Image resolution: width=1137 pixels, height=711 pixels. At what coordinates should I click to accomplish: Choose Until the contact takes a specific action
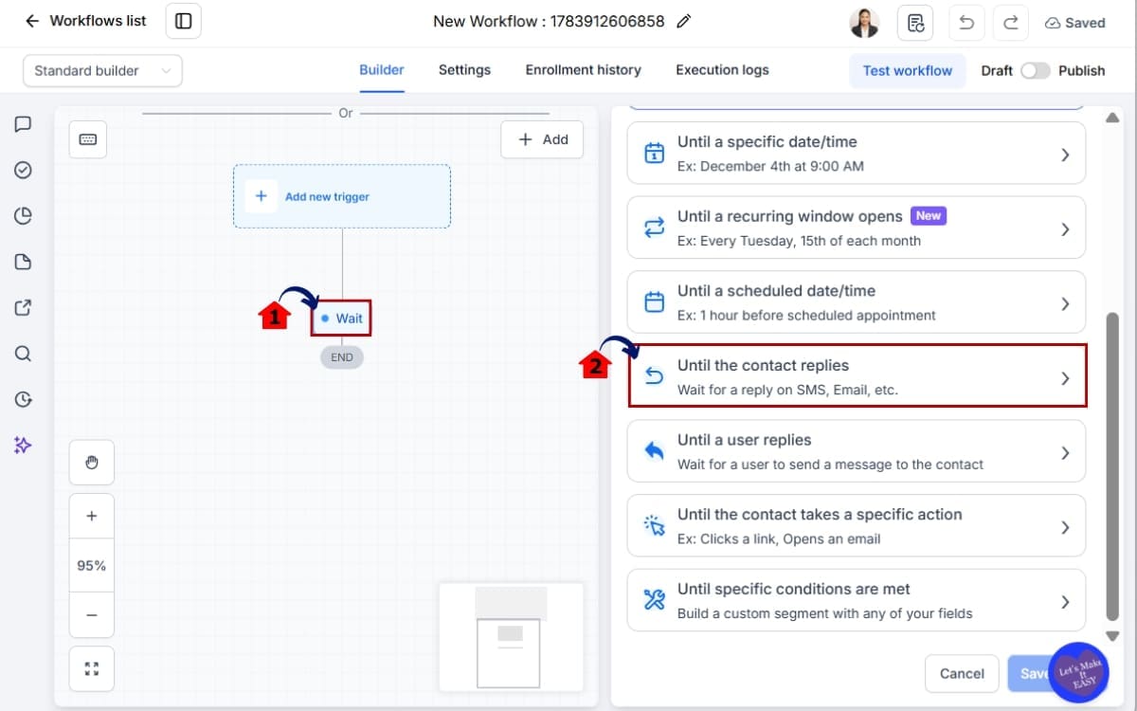coord(857,525)
